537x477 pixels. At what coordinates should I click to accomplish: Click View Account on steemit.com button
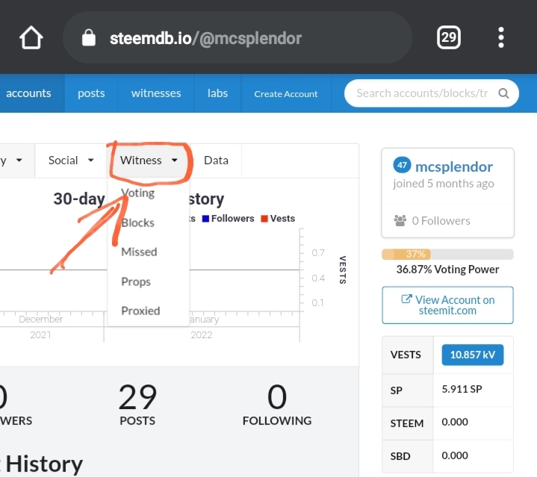click(x=447, y=305)
